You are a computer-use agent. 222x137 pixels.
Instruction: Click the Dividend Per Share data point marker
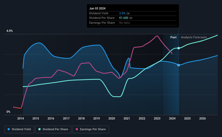coord(179,48)
